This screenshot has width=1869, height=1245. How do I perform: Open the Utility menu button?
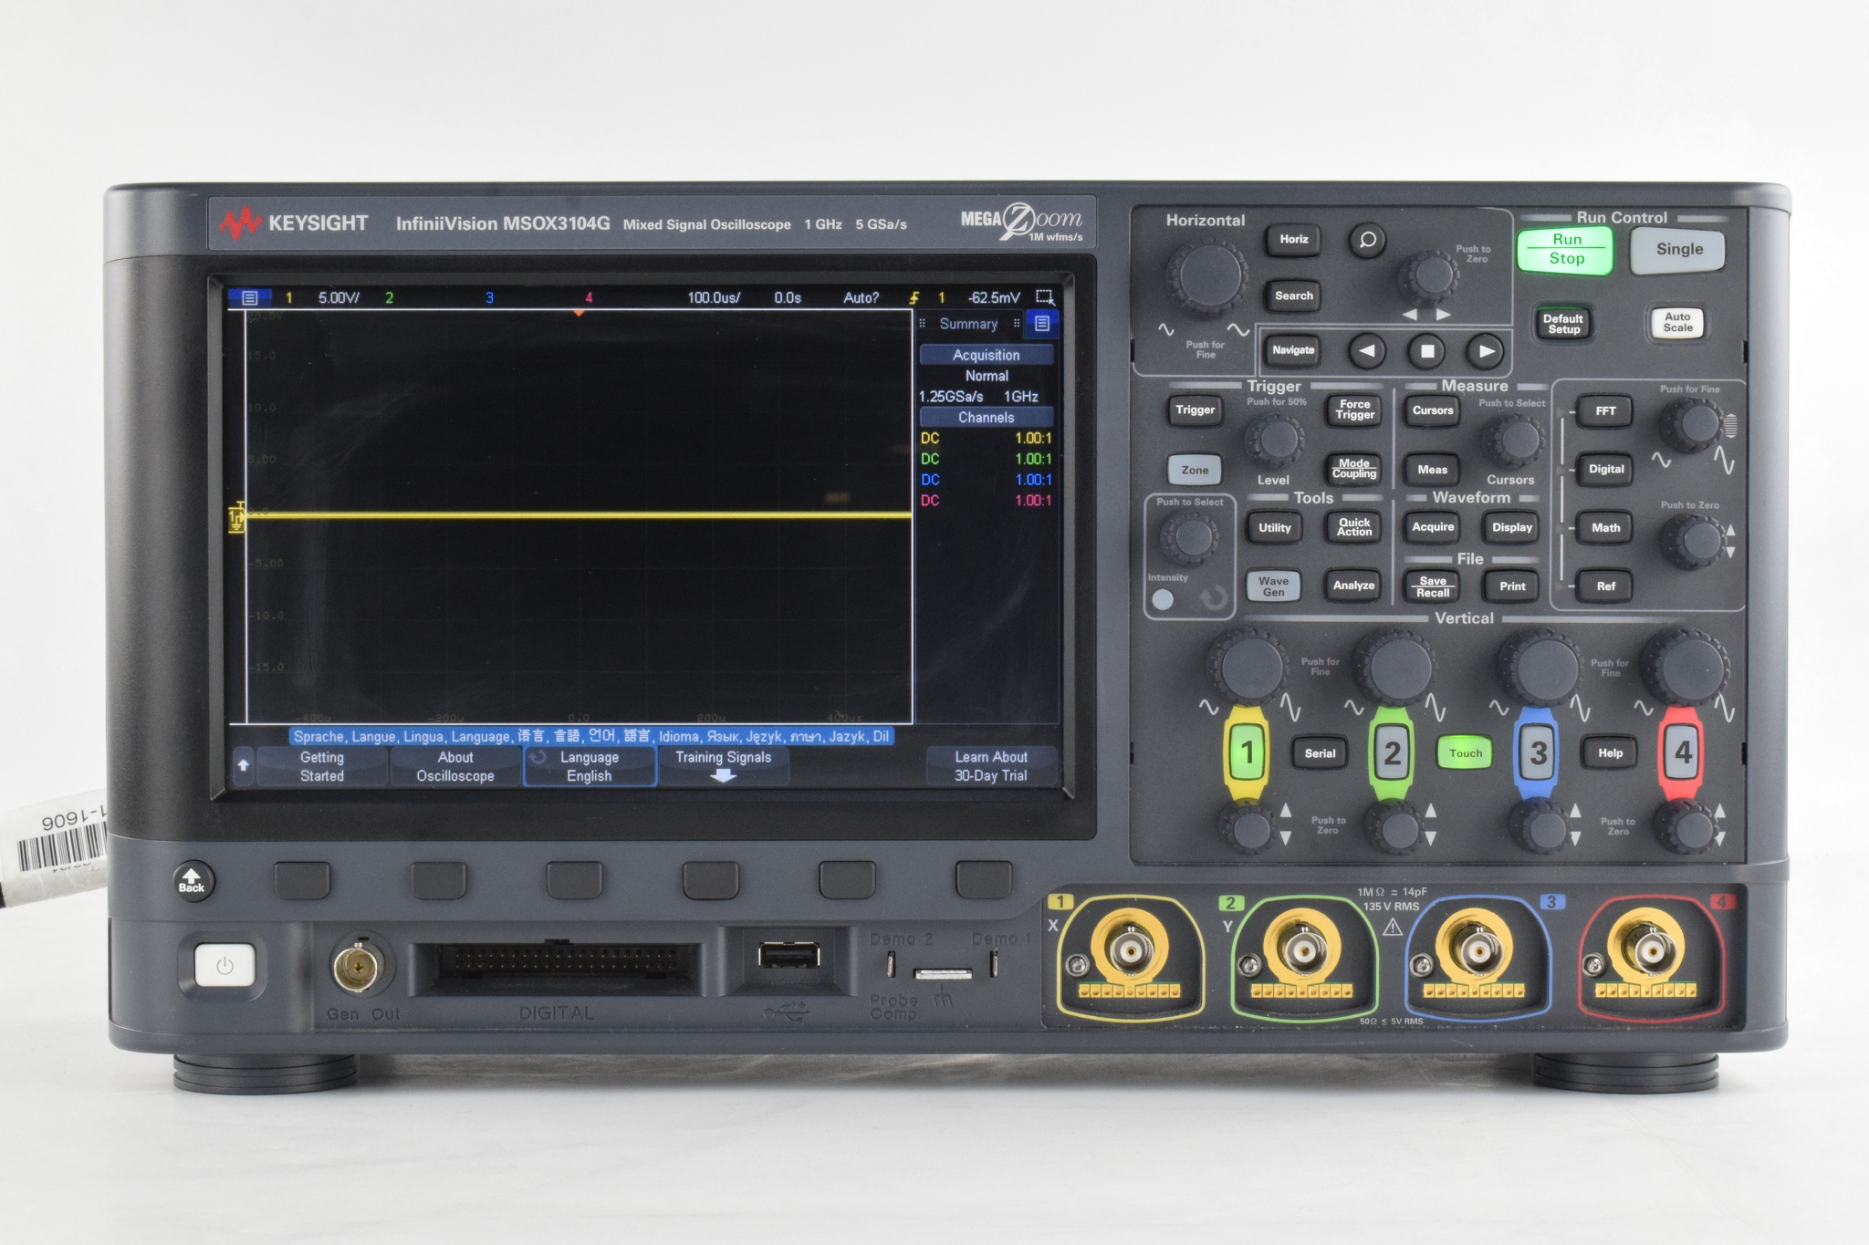click(x=1274, y=527)
